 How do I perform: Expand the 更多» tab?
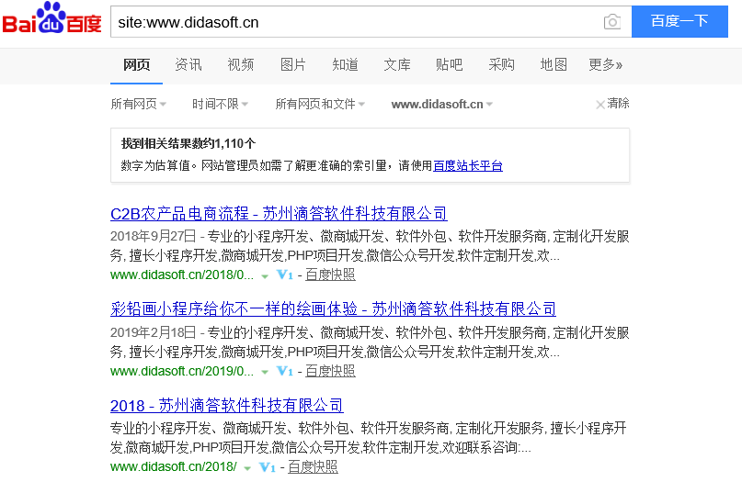click(605, 65)
